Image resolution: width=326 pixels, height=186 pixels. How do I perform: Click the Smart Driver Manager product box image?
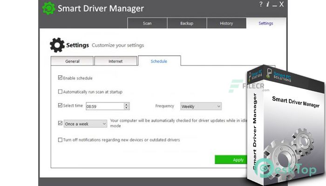point(286,125)
